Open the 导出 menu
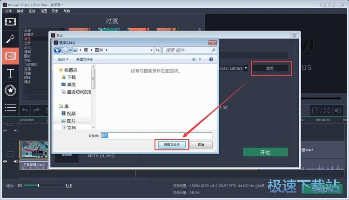The width and height of the screenshot is (349, 200). [x=55, y=11]
